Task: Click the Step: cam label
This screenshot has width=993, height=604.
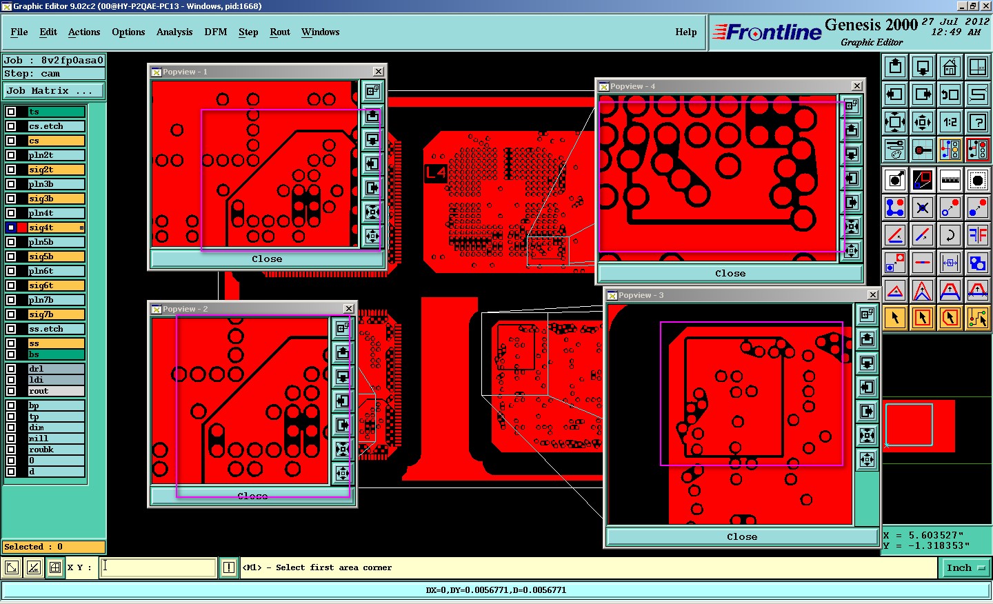Action: [x=54, y=73]
